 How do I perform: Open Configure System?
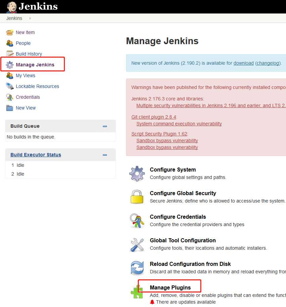coord(173,170)
